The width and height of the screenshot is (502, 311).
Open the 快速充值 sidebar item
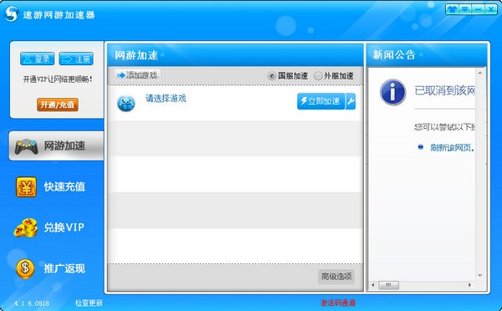(x=50, y=186)
